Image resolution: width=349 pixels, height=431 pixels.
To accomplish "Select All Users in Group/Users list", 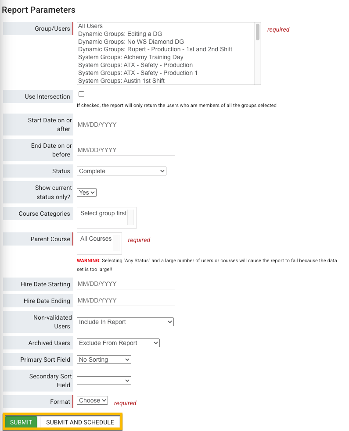I will (x=90, y=26).
